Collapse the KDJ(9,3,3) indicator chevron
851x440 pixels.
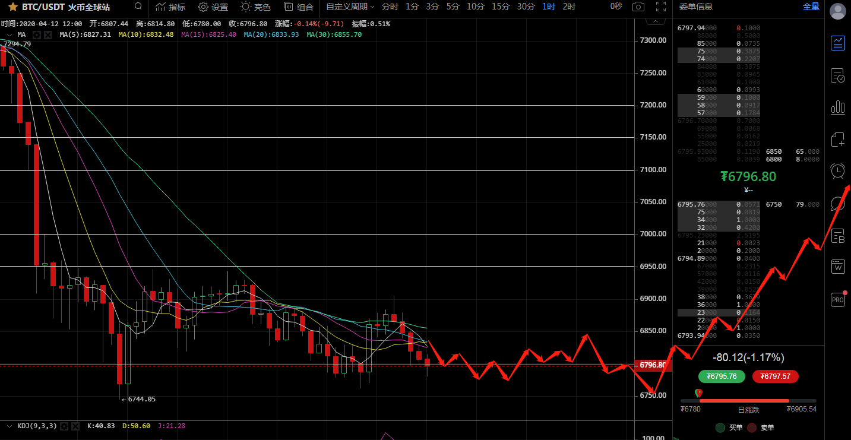point(9,426)
